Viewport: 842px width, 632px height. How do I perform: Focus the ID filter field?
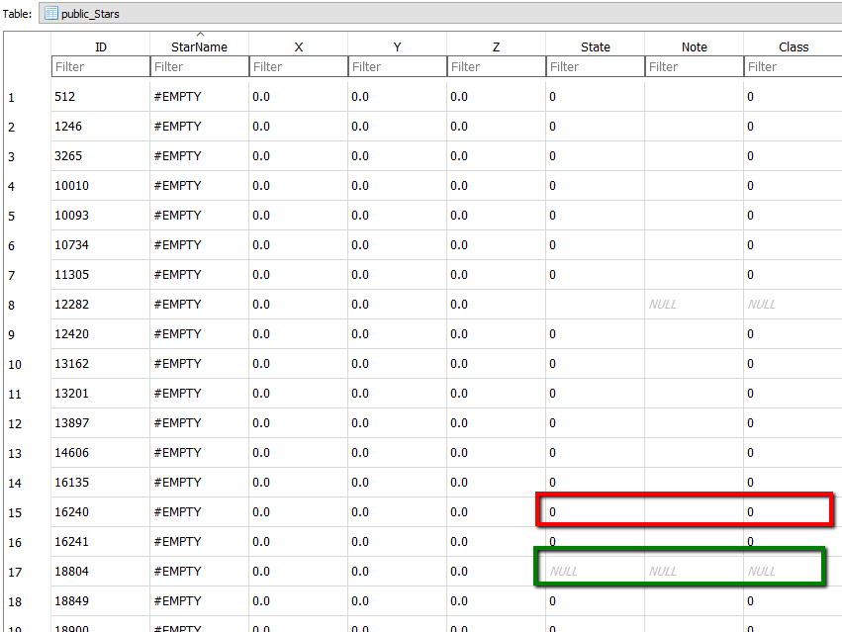coord(100,66)
